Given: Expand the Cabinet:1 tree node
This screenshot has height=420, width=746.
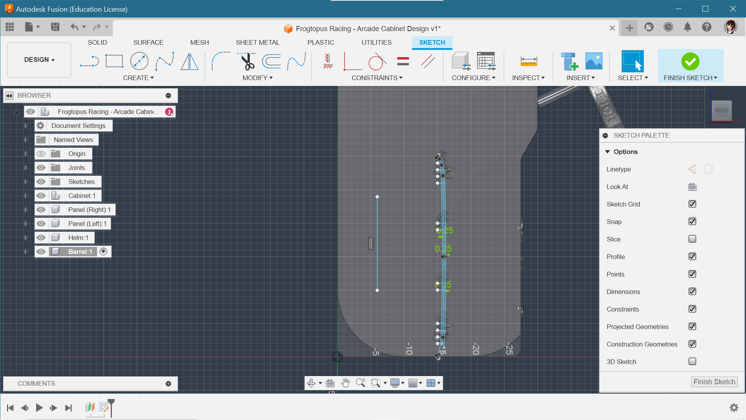Looking at the screenshot, I should (x=26, y=196).
